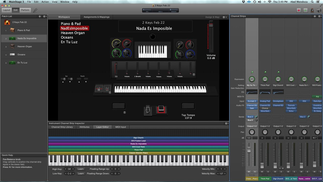
Task: Mute the Digi Church channel strip
Action: 275,172
